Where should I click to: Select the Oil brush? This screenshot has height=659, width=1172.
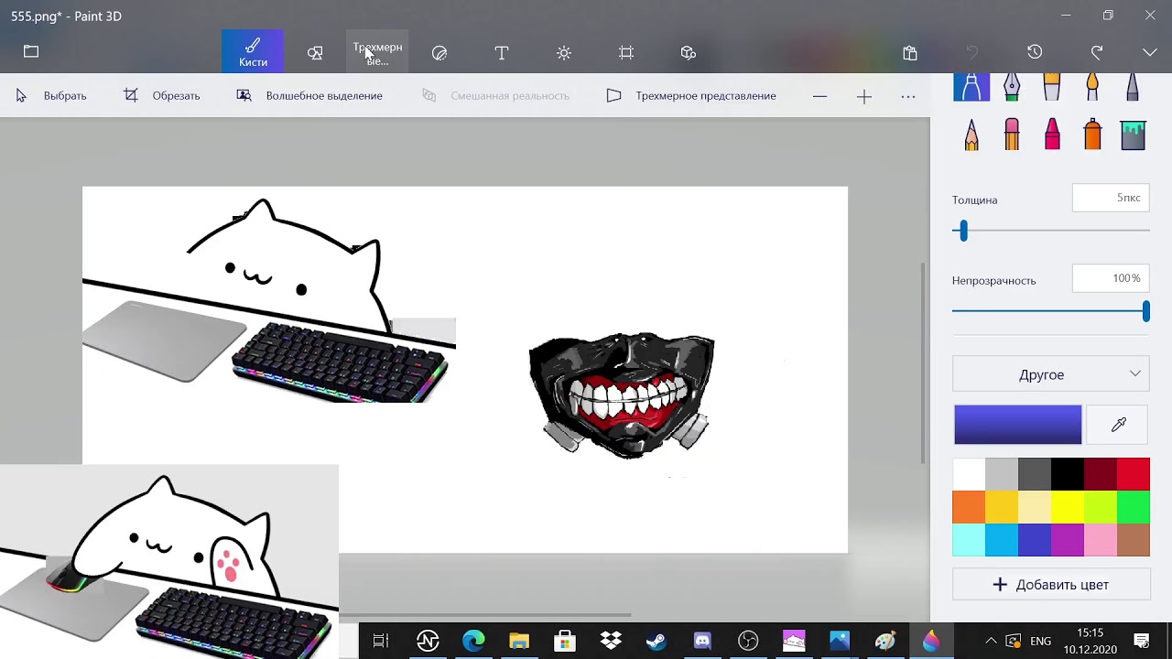tap(1052, 87)
